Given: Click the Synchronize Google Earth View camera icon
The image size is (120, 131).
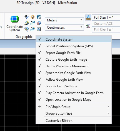Looking at the screenshot, I should pyautogui.click(x=32, y=23).
